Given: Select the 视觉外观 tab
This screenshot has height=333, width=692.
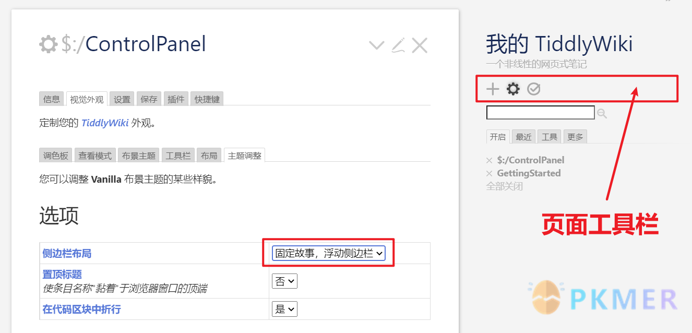Looking at the screenshot, I should (x=87, y=99).
